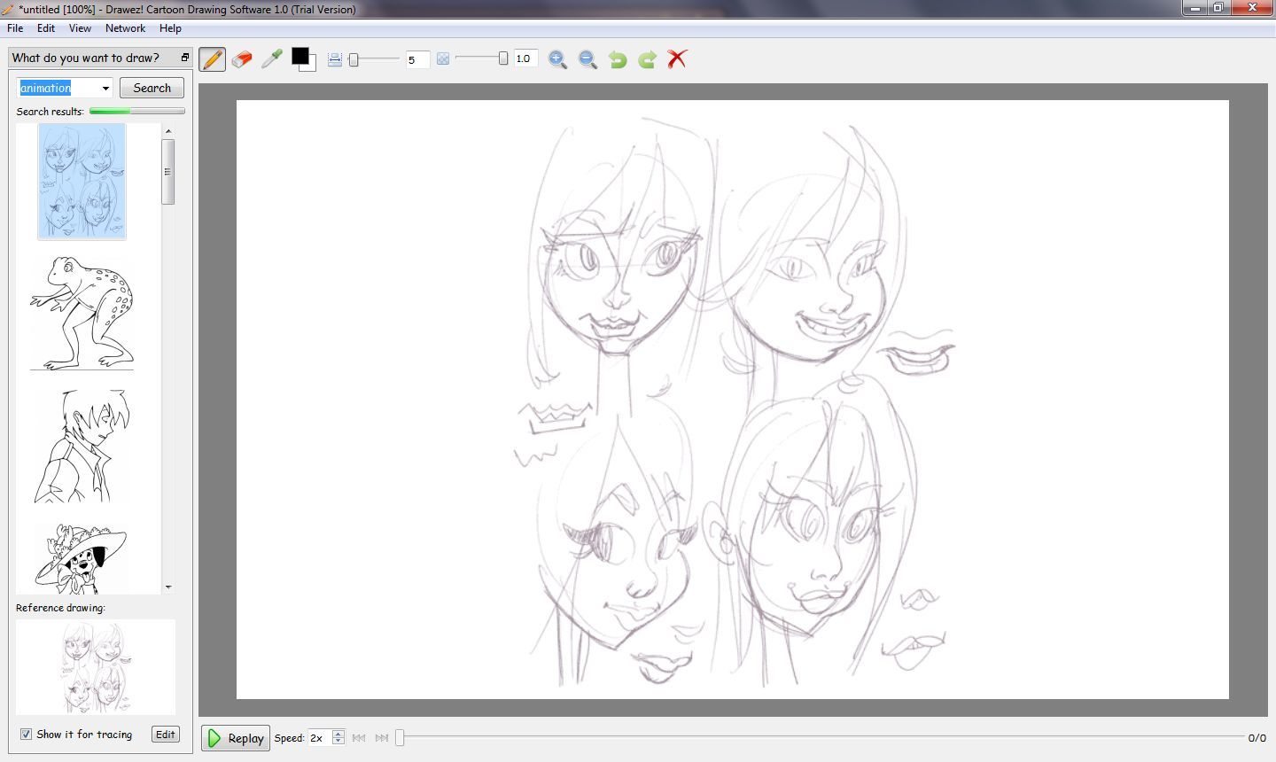This screenshot has height=762, width=1276.
Task: Click the Search button
Action: pos(152,88)
